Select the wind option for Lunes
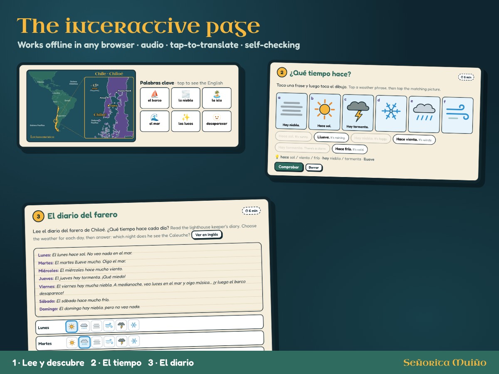 [x=109, y=326]
